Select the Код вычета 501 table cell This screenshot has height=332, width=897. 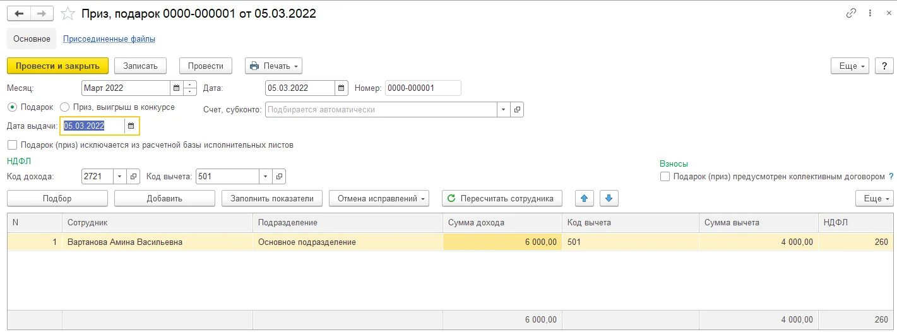pos(631,242)
